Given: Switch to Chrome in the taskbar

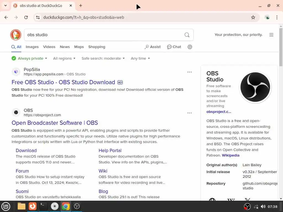Looking at the screenshot, I should [66, 206].
